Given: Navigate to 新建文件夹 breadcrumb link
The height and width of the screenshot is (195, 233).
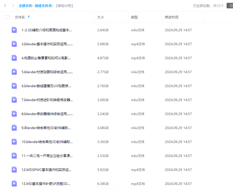Looking at the screenshot, I should pos(43,6).
